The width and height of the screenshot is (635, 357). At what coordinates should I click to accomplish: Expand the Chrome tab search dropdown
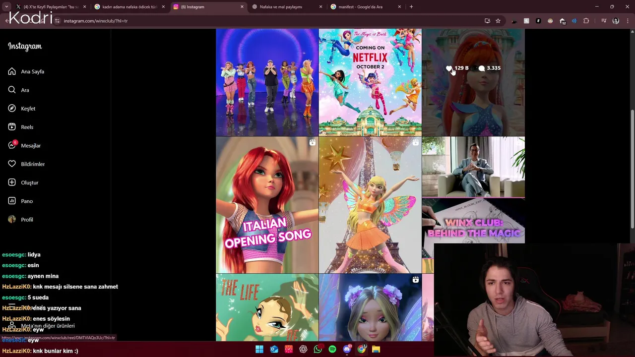pos(6,6)
